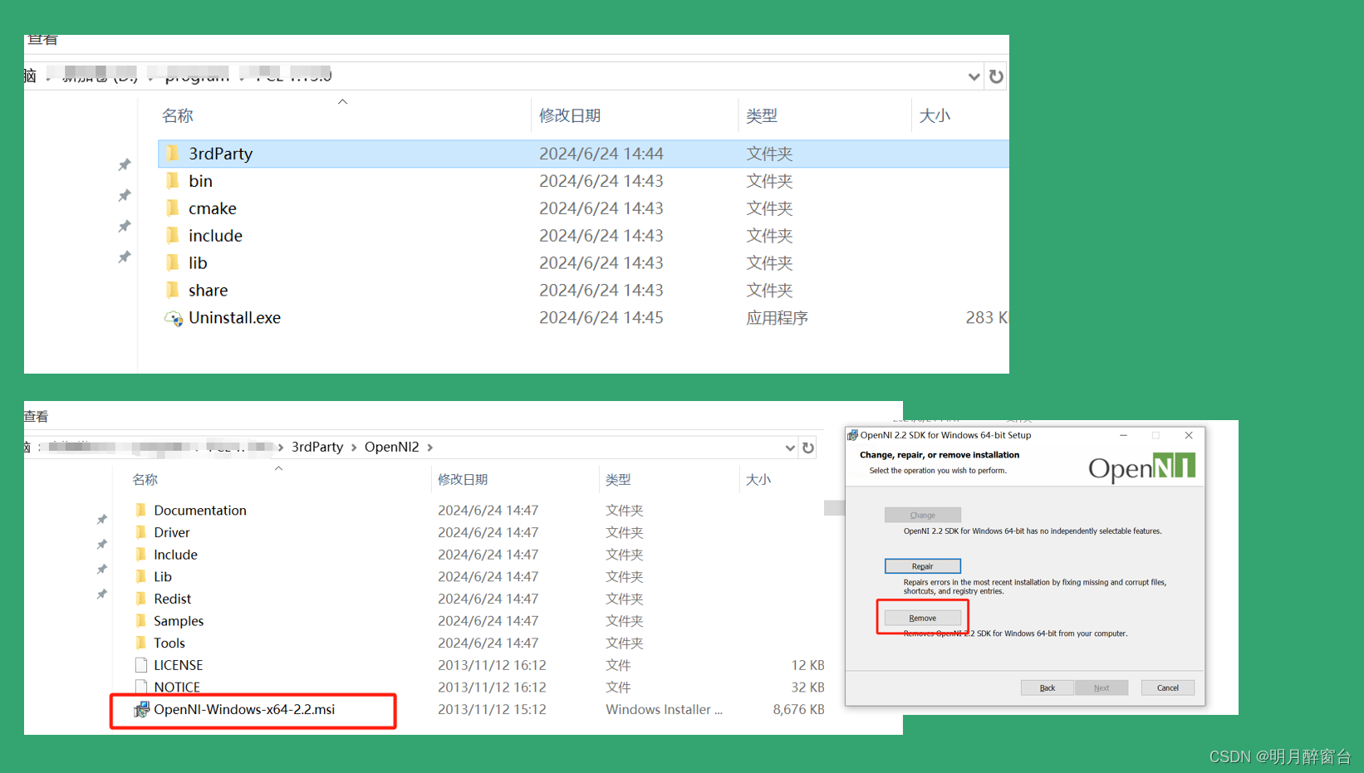Click the Samples folder icon
The height and width of the screenshot is (773, 1364).
(x=141, y=621)
